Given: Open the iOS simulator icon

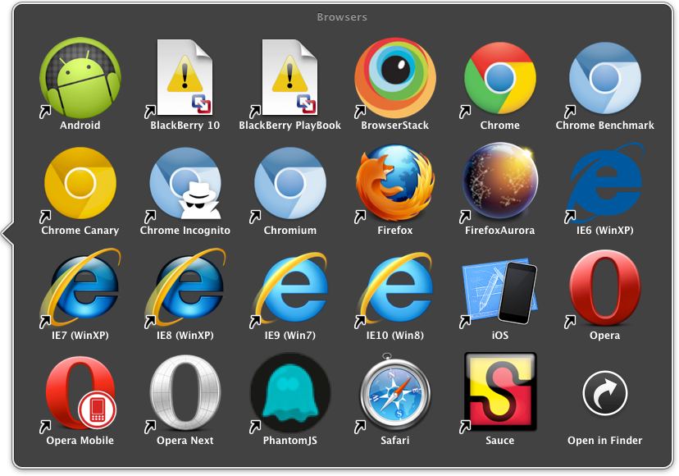Looking at the screenshot, I should click(x=499, y=289).
